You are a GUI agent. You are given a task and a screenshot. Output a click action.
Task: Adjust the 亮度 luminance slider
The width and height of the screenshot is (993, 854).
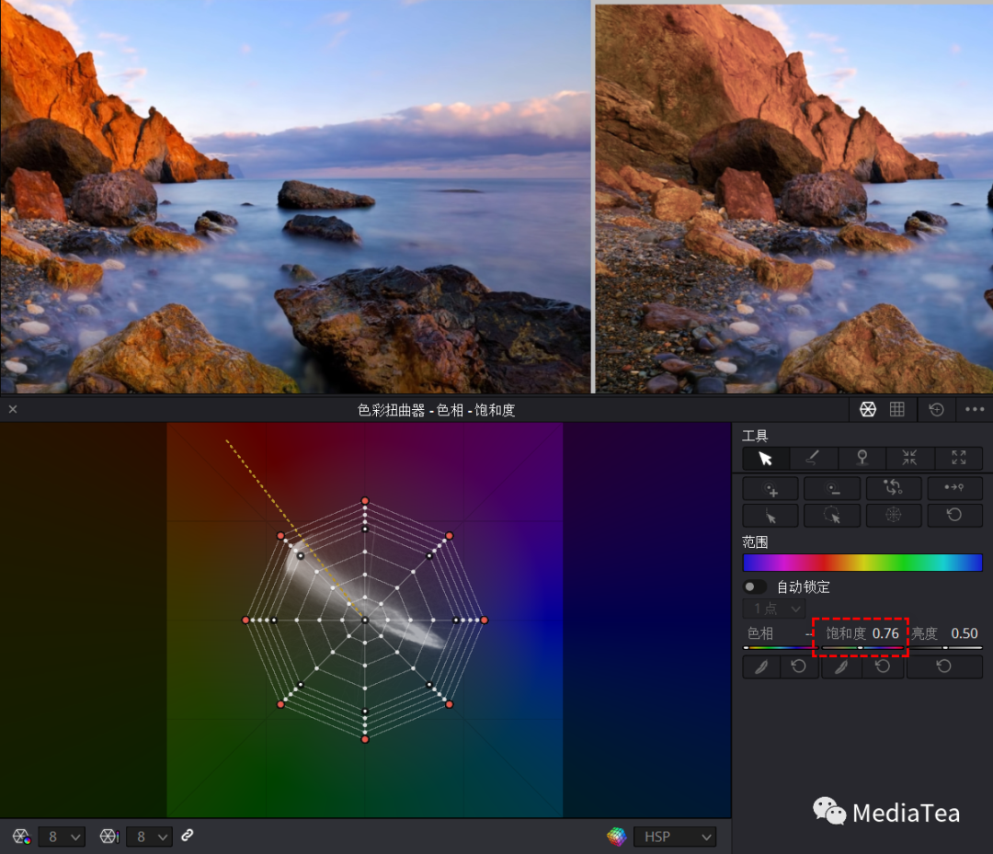pyautogui.click(x=945, y=647)
